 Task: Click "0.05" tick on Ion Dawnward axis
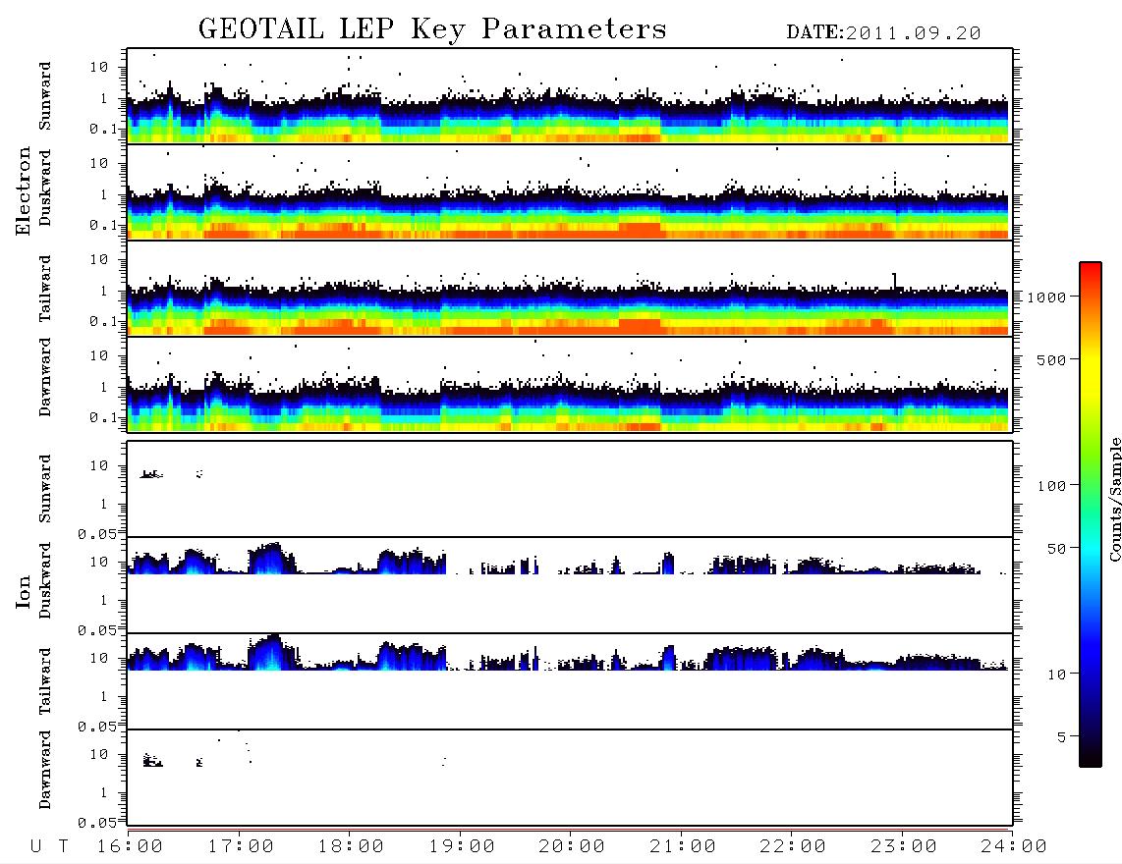tap(97, 823)
